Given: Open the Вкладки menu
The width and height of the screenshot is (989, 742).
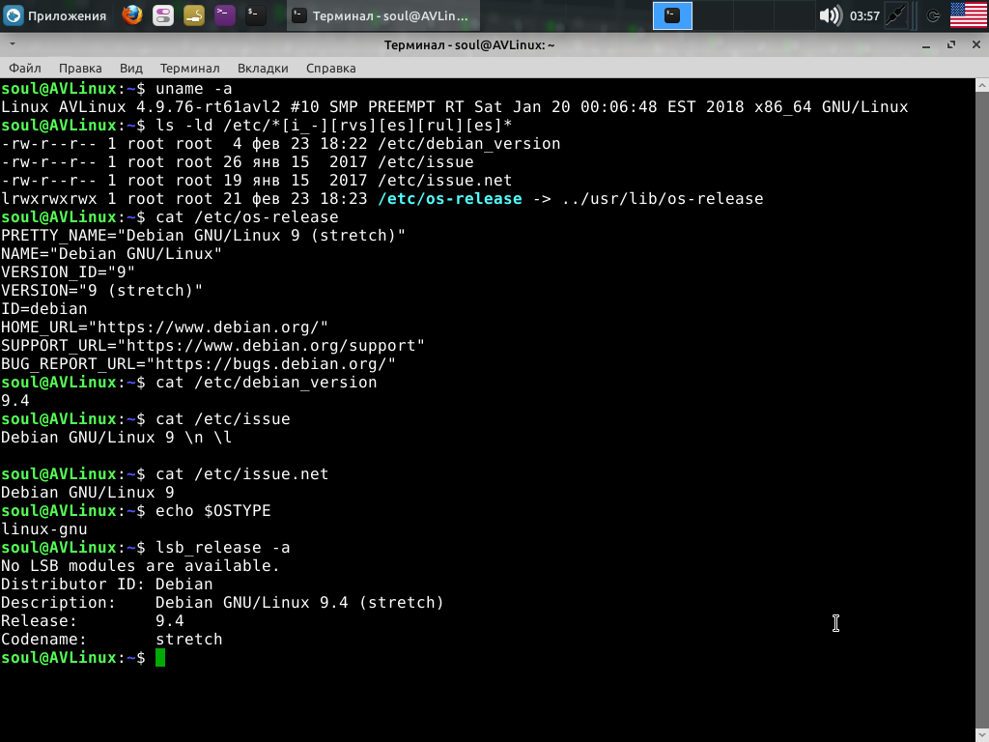Looking at the screenshot, I should click(x=263, y=69).
